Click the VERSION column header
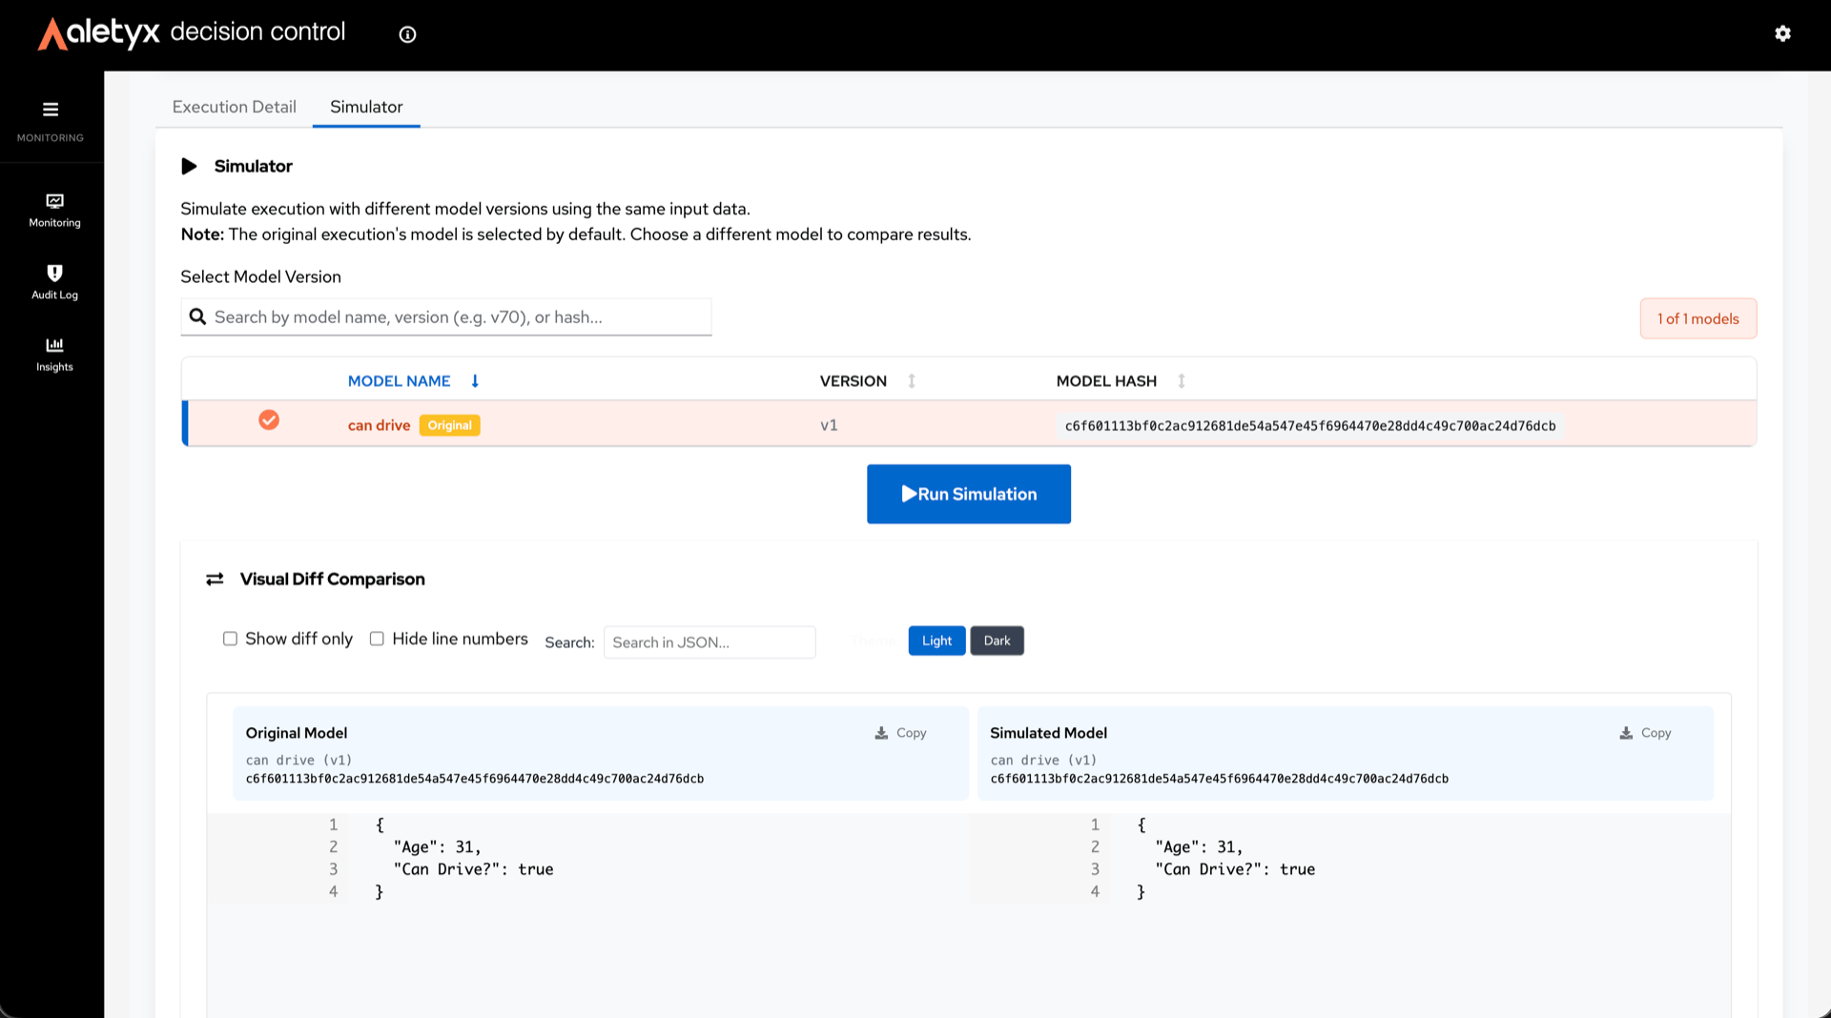Image resolution: width=1831 pixels, height=1018 pixels. click(854, 381)
